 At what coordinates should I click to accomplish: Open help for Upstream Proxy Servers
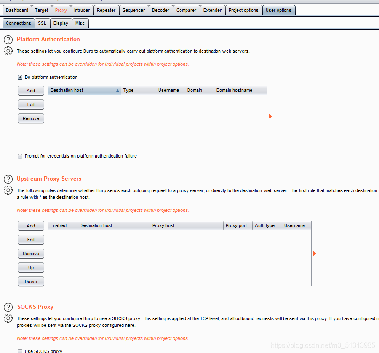[8, 179]
